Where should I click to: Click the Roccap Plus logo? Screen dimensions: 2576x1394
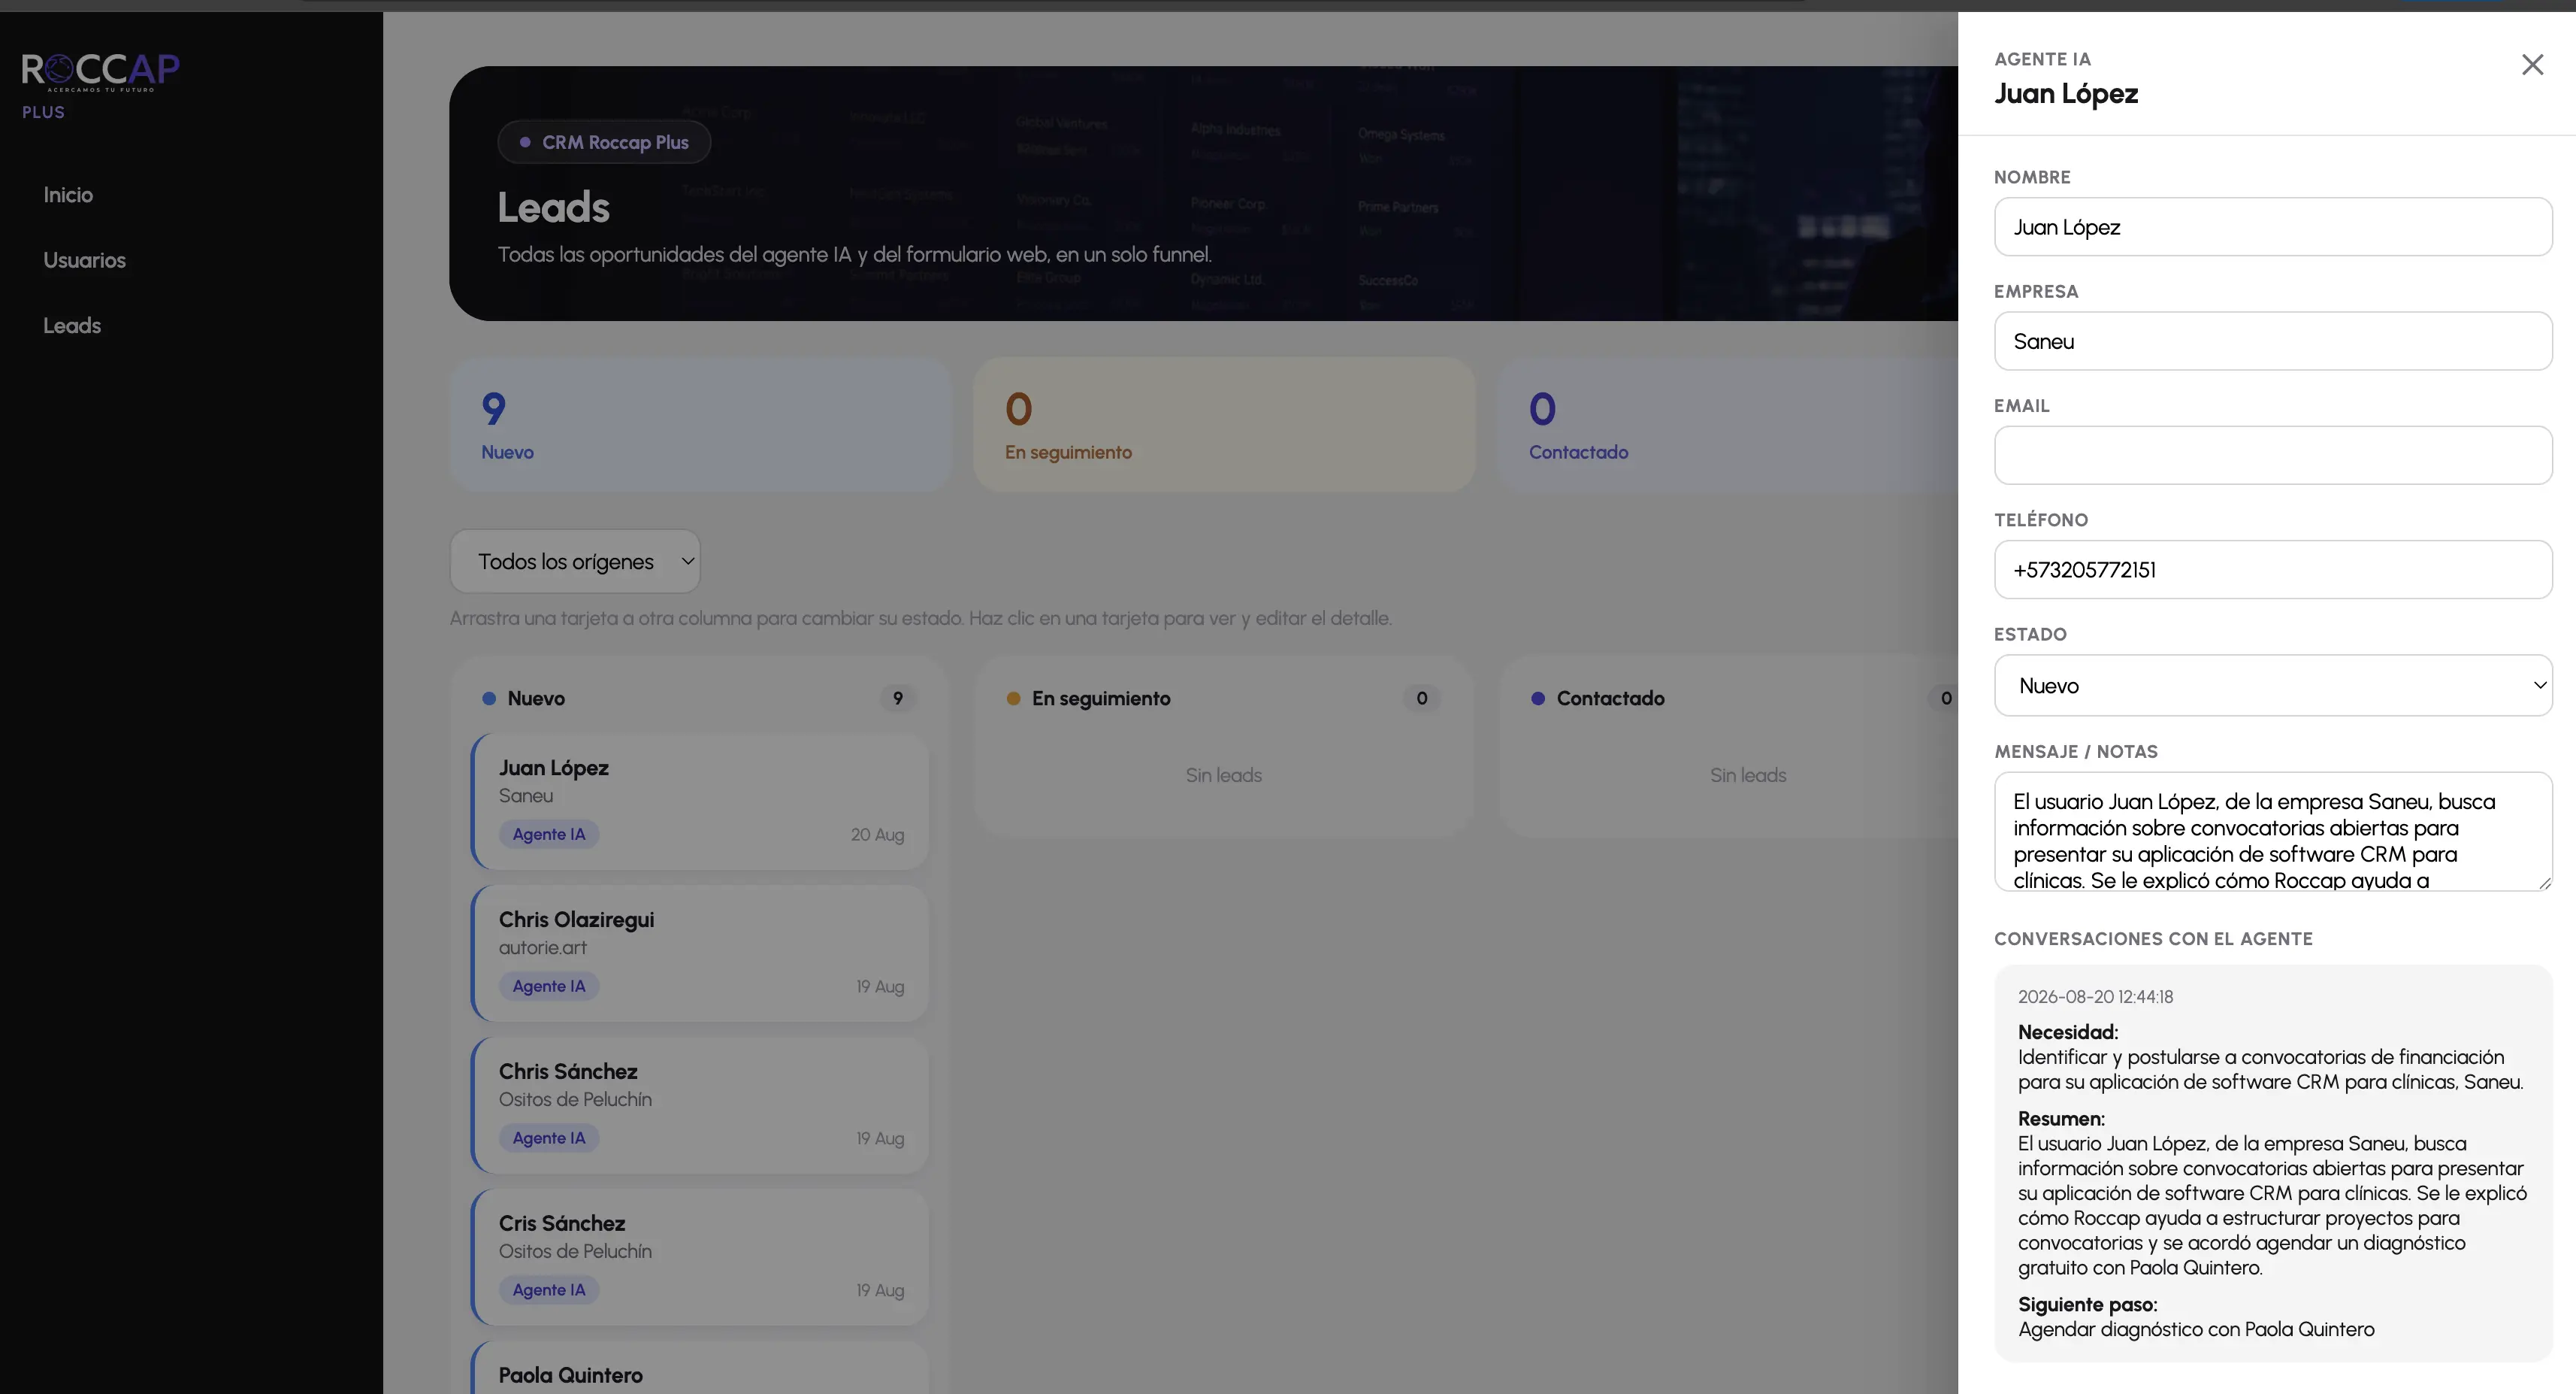click(100, 85)
